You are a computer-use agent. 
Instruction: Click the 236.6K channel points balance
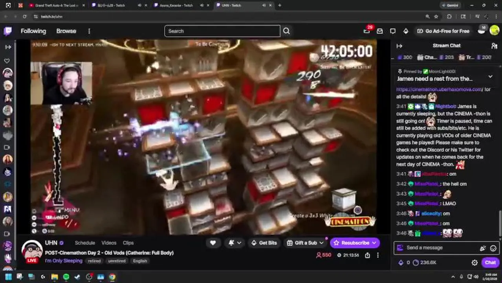pyautogui.click(x=425, y=263)
